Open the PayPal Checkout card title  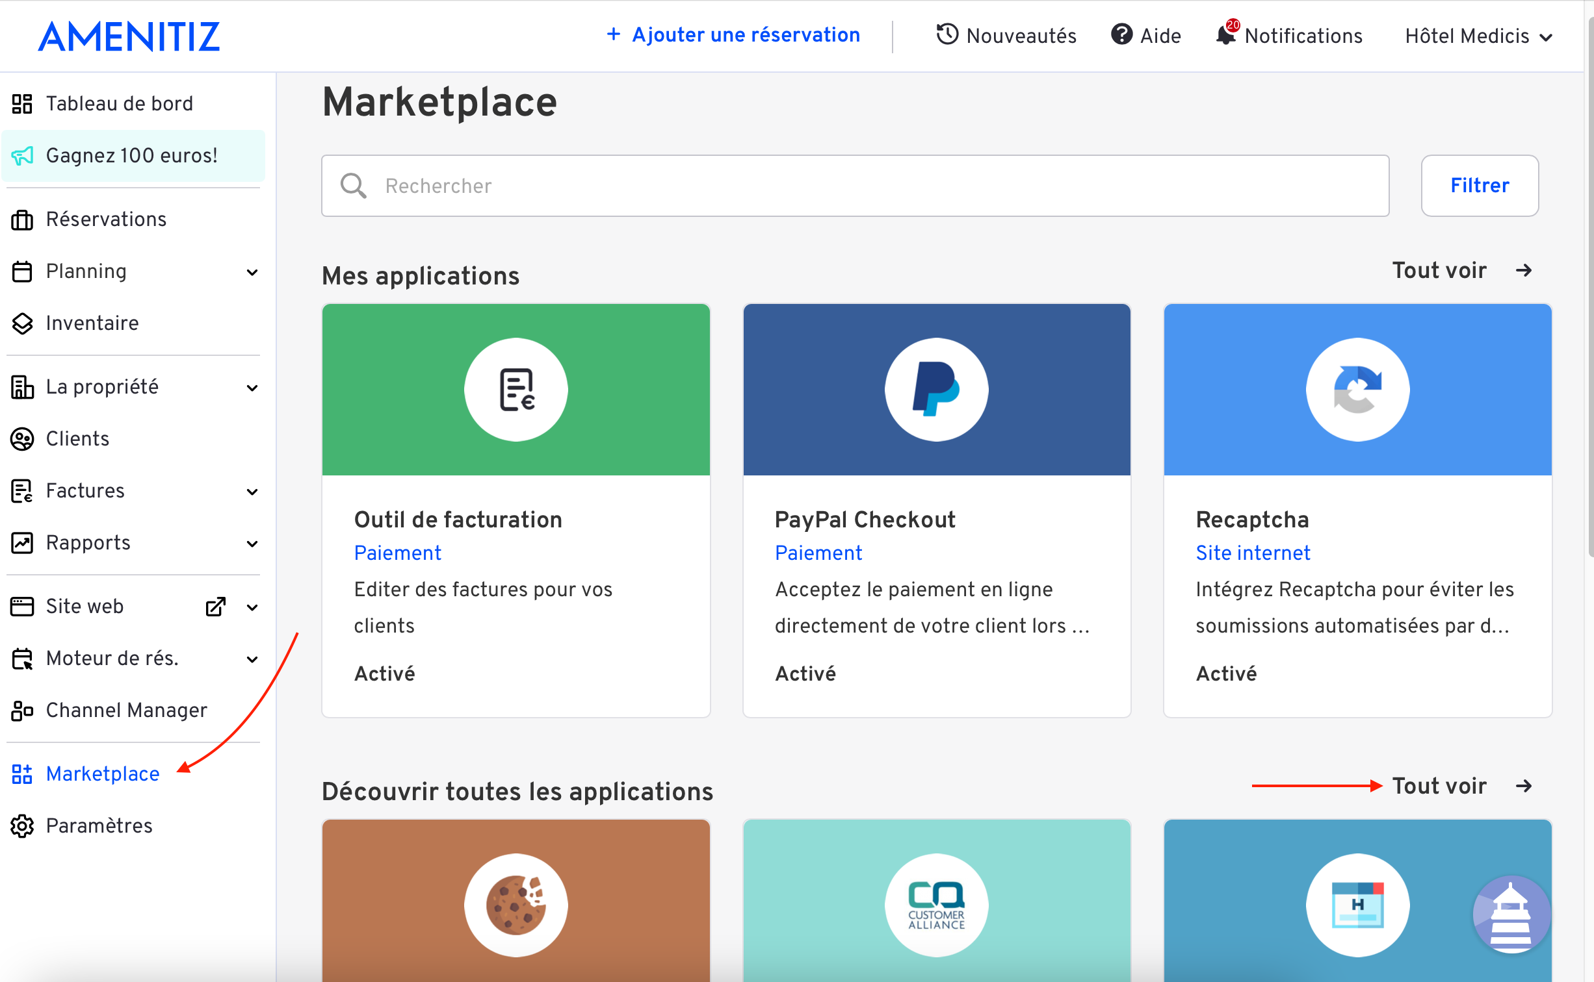click(x=865, y=520)
